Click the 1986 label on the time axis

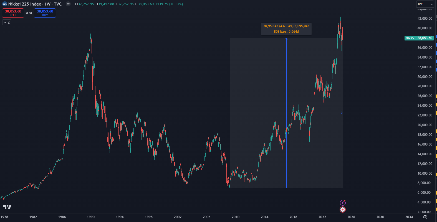62,217
